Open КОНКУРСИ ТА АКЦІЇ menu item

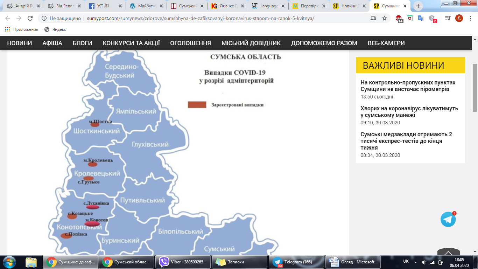tap(131, 43)
